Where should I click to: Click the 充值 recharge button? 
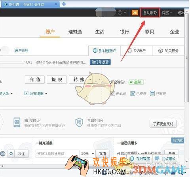point(35,79)
